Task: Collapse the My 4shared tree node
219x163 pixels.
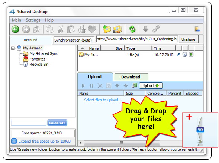Action: (13, 48)
